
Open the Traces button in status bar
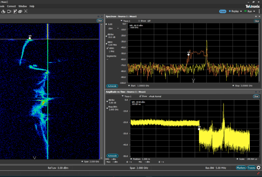click(x=251, y=168)
